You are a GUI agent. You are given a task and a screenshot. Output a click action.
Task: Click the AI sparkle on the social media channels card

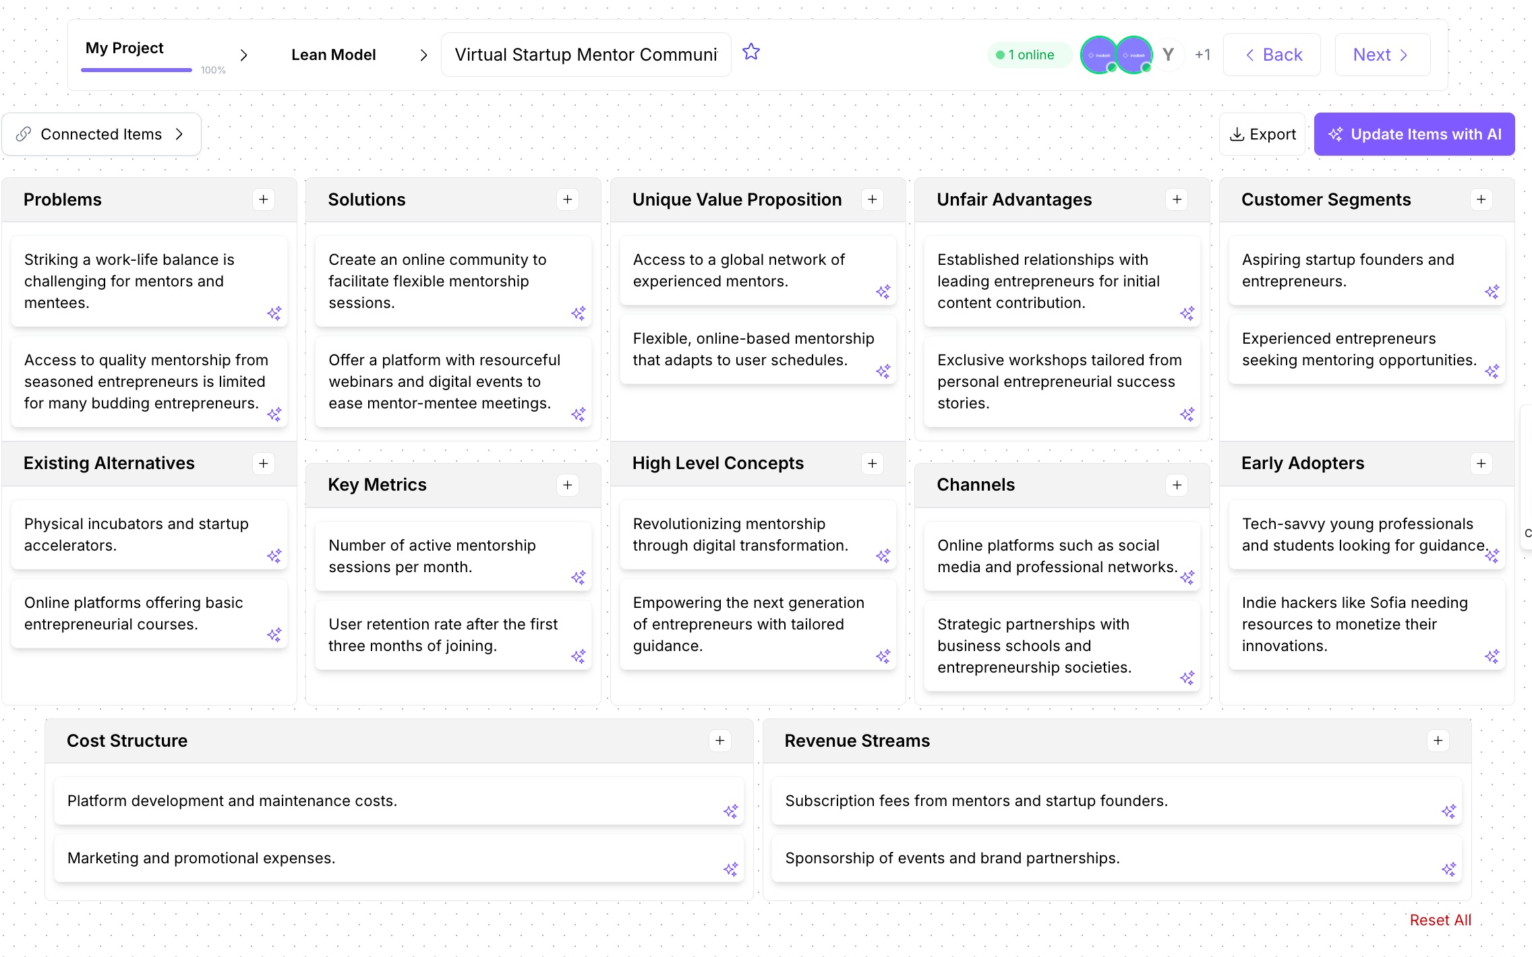(x=1188, y=578)
